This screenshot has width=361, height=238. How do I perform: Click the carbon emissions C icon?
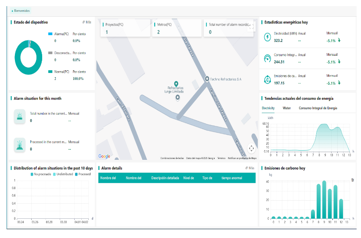267,79
